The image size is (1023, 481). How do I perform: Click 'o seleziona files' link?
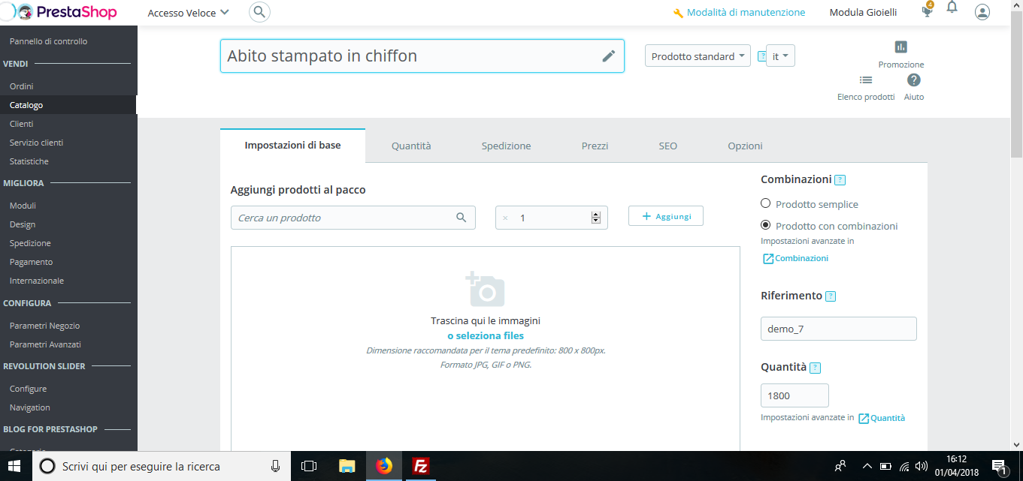(486, 336)
